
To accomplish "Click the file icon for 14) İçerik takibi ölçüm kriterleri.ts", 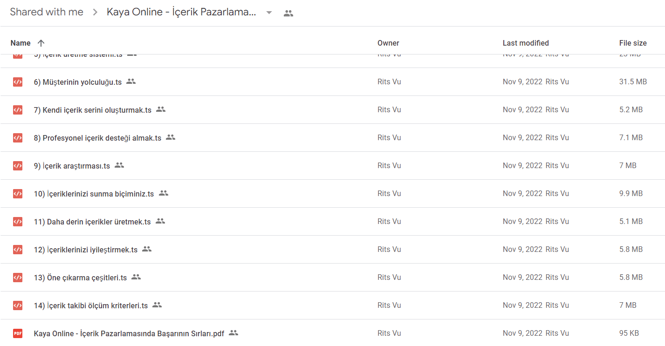I will (x=18, y=305).
